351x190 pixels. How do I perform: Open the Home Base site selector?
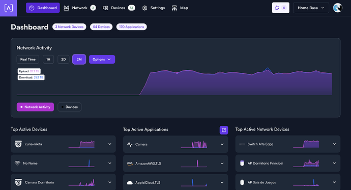coord(311,8)
